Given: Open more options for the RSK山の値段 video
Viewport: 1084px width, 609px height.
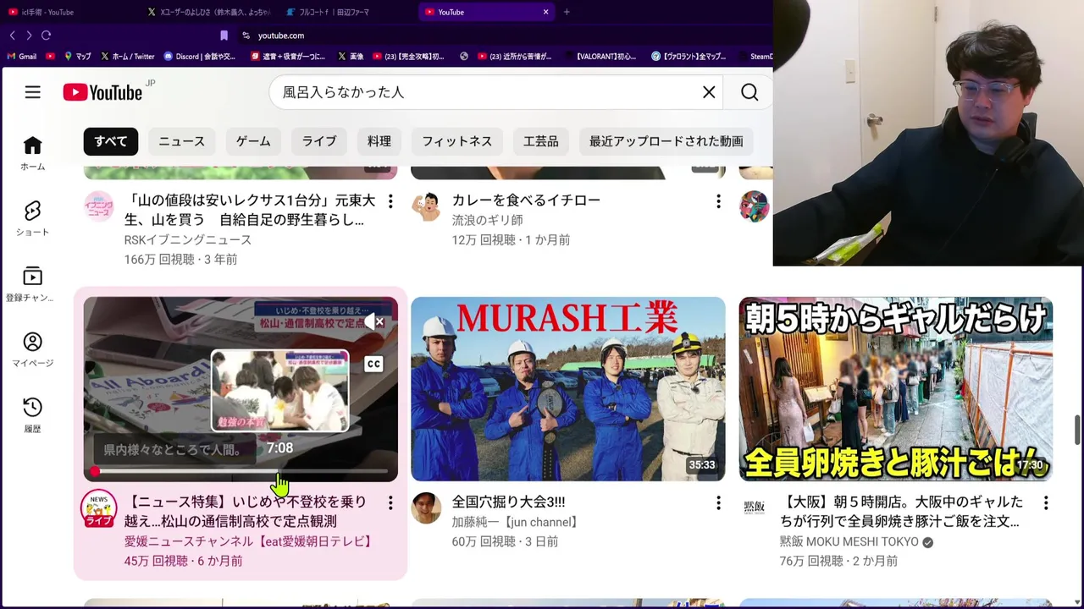Looking at the screenshot, I should (390, 201).
